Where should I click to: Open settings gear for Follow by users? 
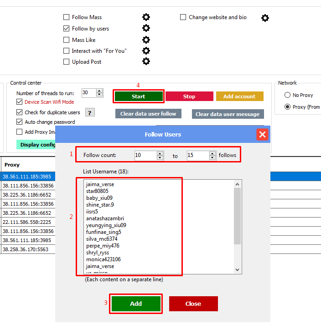tap(146, 28)
